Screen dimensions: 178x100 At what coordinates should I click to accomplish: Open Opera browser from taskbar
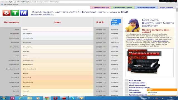[55, 98]
